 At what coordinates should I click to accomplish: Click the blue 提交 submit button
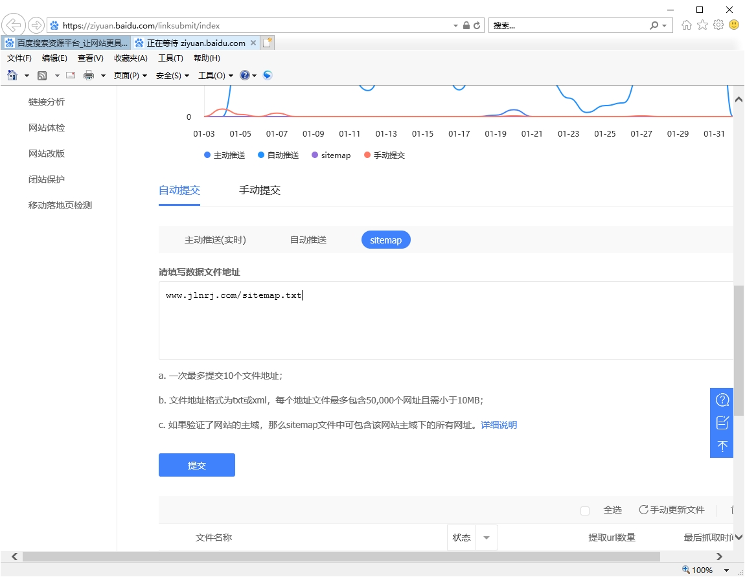click(197, 465)
